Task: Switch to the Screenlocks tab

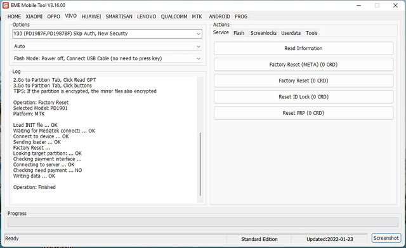Action: point(263,33)
